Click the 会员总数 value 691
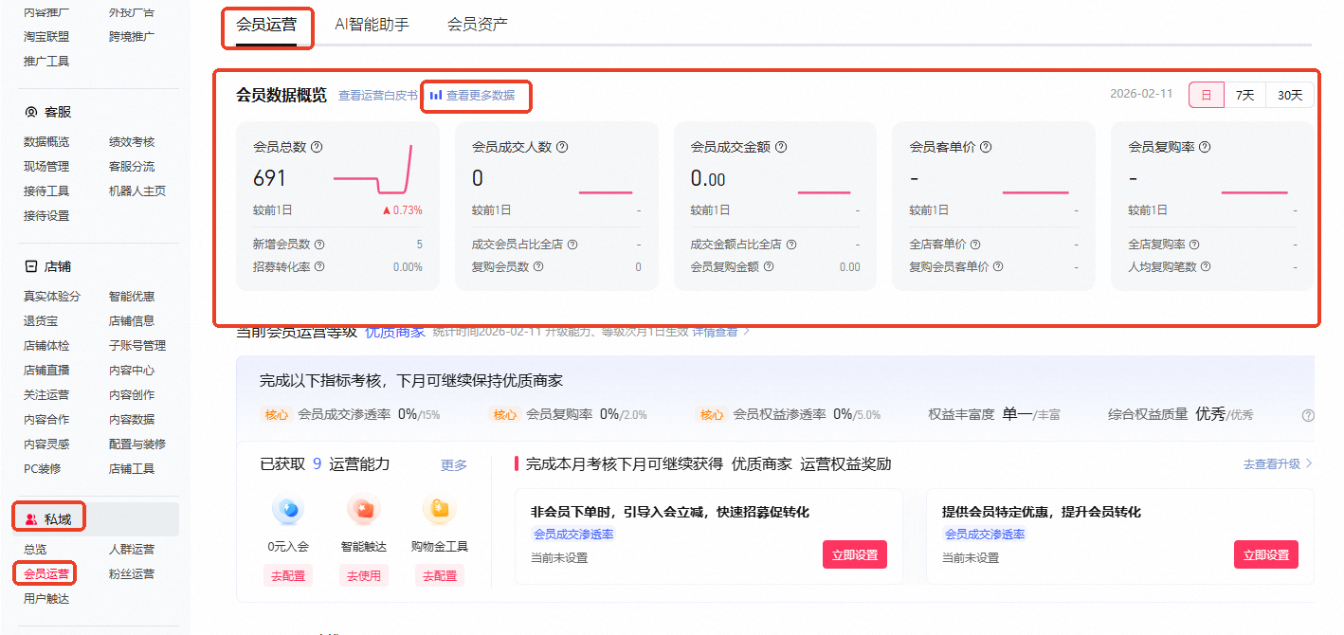 [269, 178]
